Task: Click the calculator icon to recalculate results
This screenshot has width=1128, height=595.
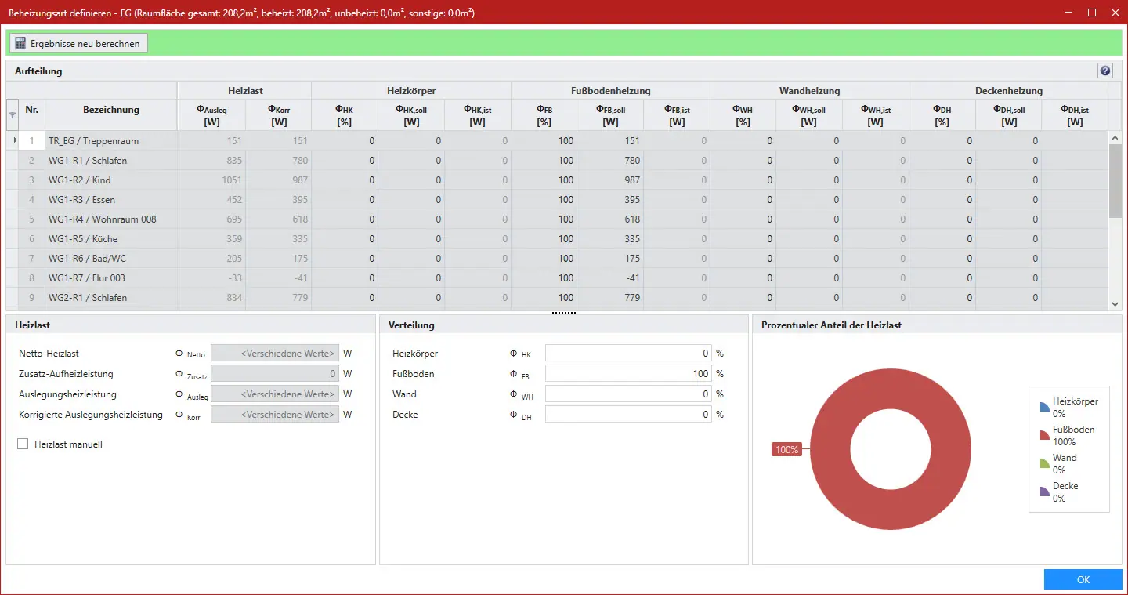Action: [19, 44]
